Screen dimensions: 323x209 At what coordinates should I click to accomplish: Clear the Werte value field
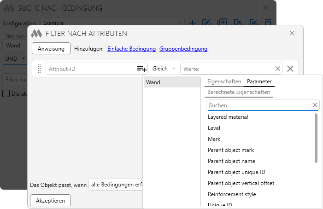[278, 69]
